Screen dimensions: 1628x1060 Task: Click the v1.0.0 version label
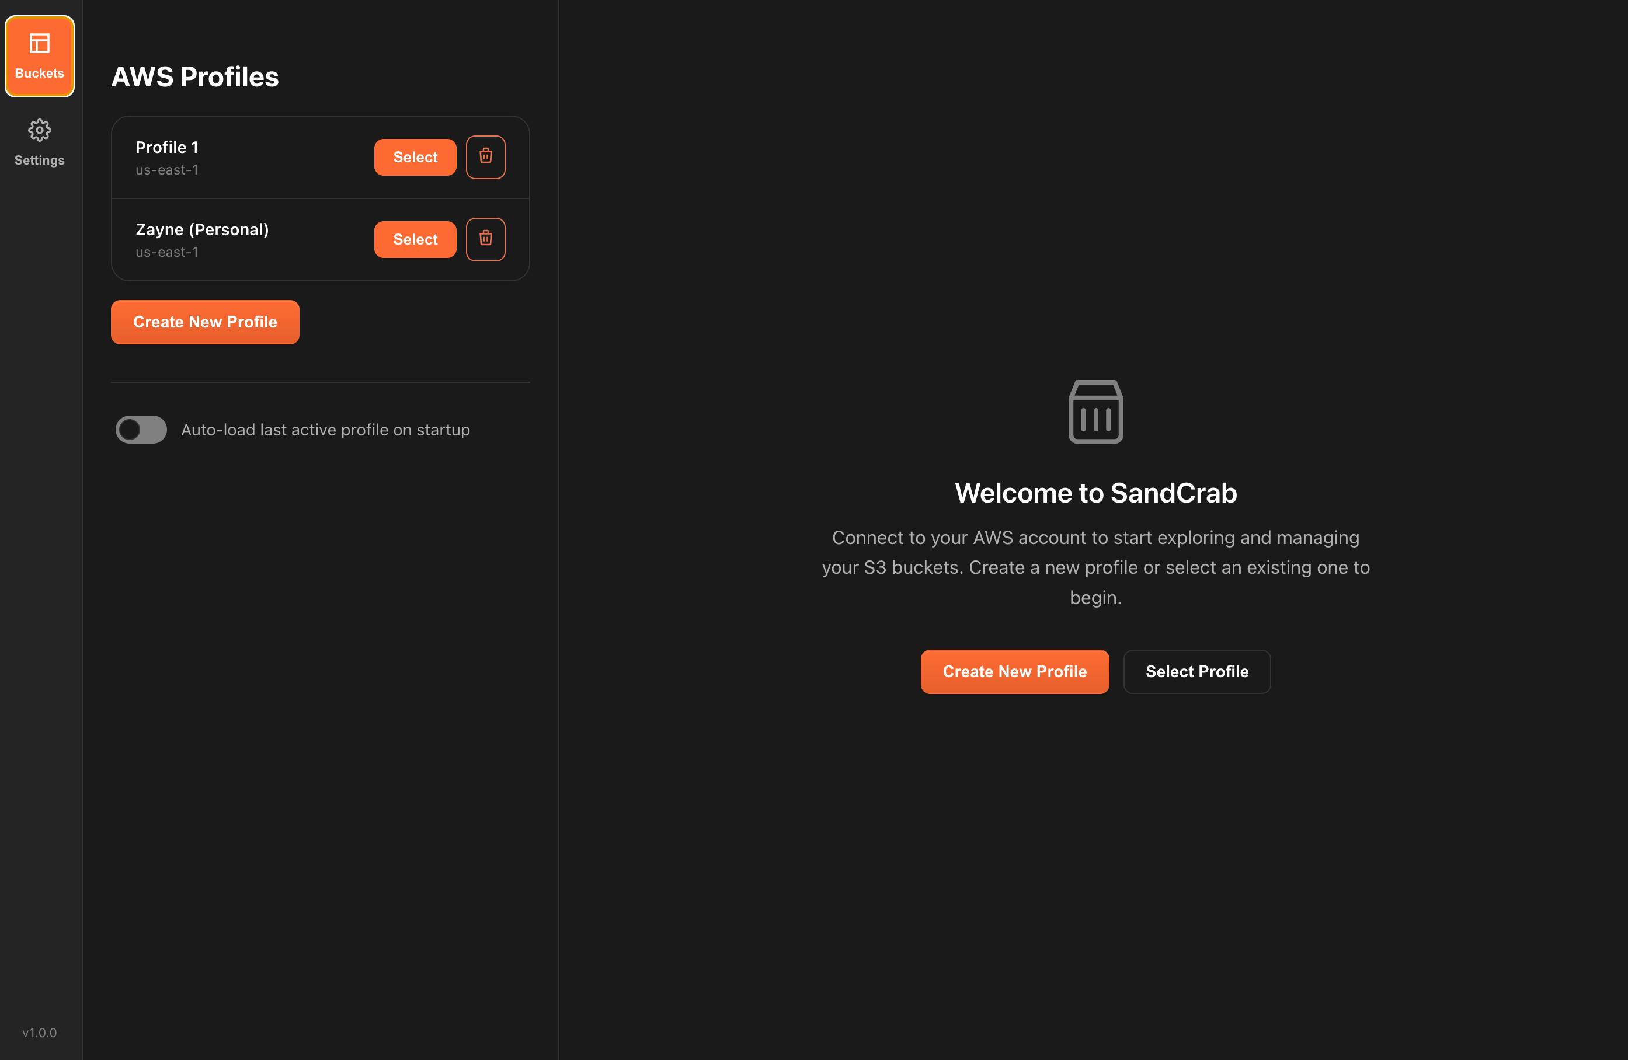click(40, 1033)
